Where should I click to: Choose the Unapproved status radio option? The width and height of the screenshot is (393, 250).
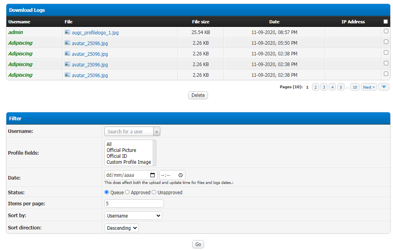(154, 192)
